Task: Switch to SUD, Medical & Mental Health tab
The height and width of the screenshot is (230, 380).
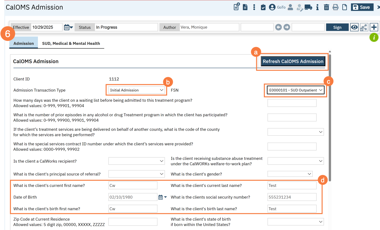Action: tap(71, 43)
